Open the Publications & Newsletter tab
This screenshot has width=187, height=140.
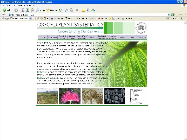[x=112, y=37]
